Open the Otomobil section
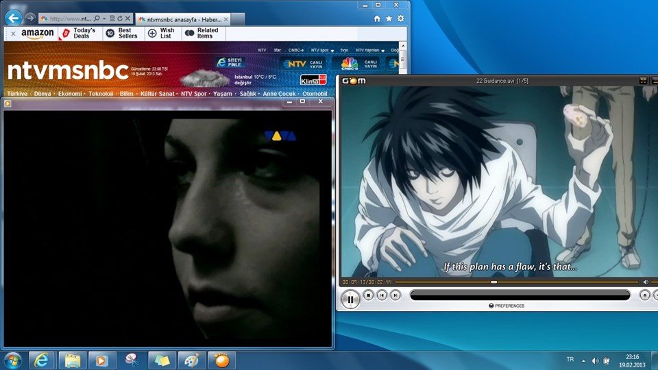Screen dimensions: 658x370 [315, 94]
